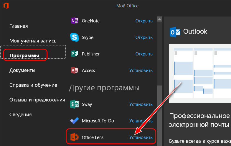Click Установить next to Access

pos(141,70)
